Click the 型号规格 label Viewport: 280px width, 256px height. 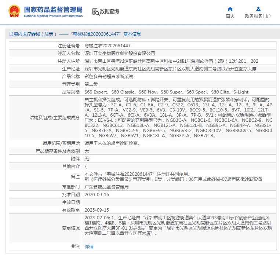[71, 92]
